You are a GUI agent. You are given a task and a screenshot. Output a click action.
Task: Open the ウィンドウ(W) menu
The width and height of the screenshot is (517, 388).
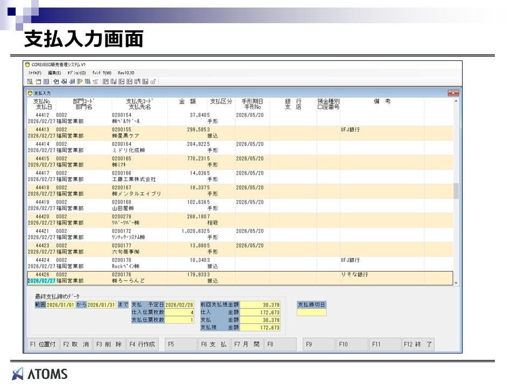[101, 73]
